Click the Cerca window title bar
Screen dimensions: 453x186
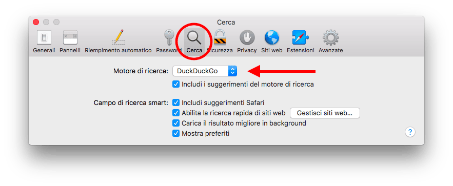pyautogui.click(x=226, y=22)
